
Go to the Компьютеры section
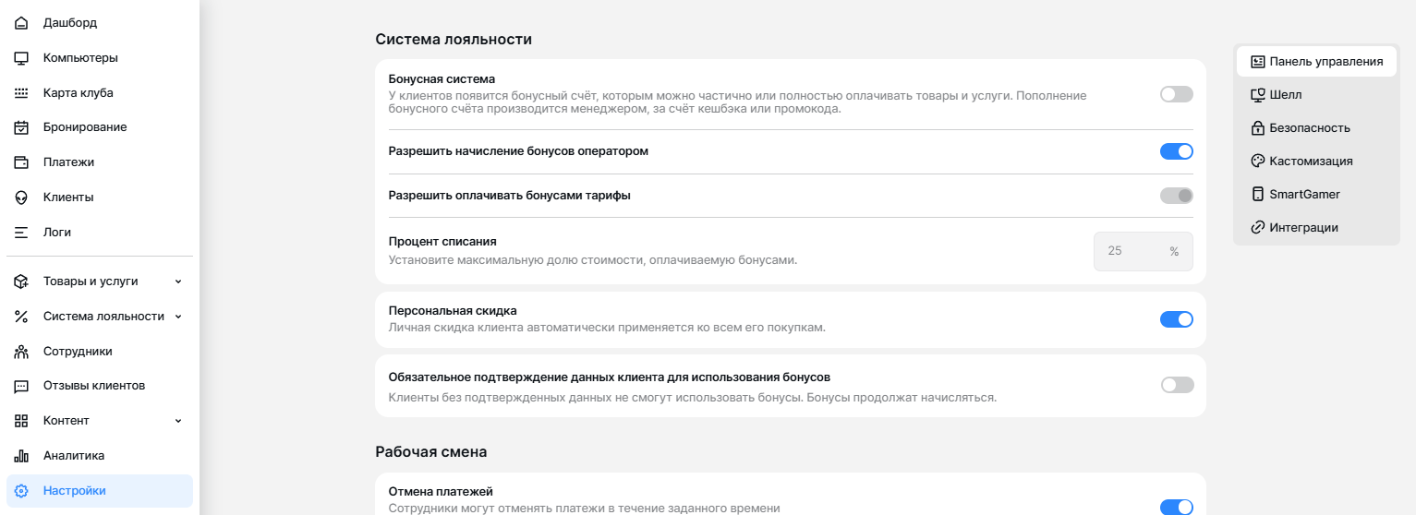point(100,57)
